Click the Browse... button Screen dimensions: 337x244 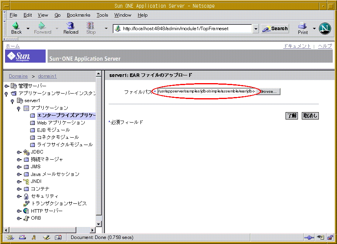click(x=269, y=92)
